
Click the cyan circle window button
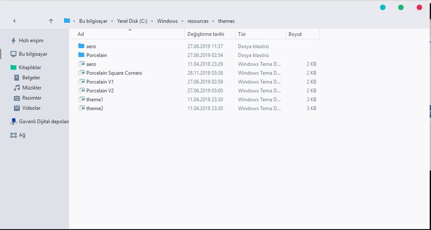[383, 8]
